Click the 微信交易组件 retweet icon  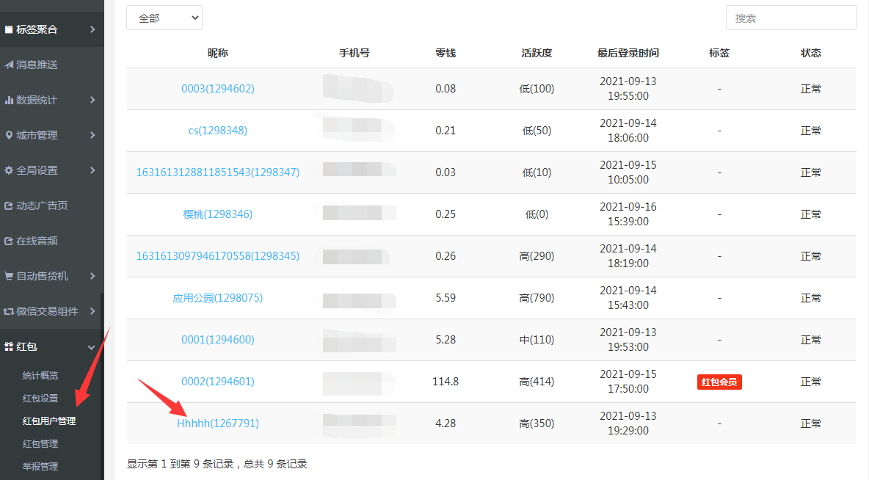9,312
